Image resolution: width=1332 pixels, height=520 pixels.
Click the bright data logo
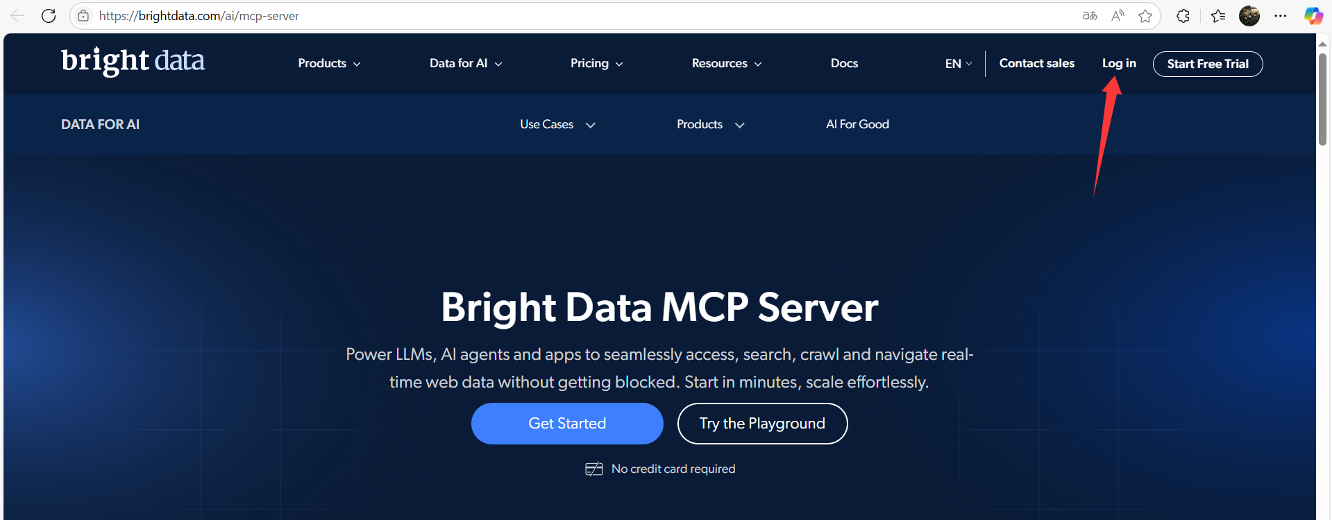coord(133,61)
